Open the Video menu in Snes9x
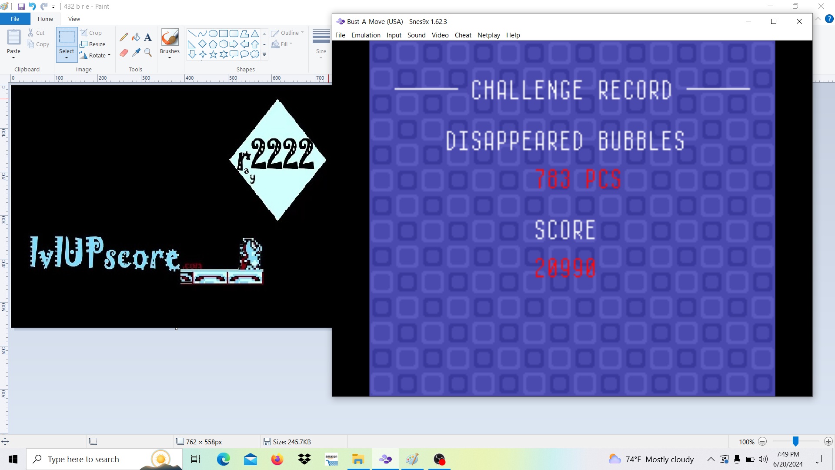Screen dimensions: 835x470 [440, 35]
